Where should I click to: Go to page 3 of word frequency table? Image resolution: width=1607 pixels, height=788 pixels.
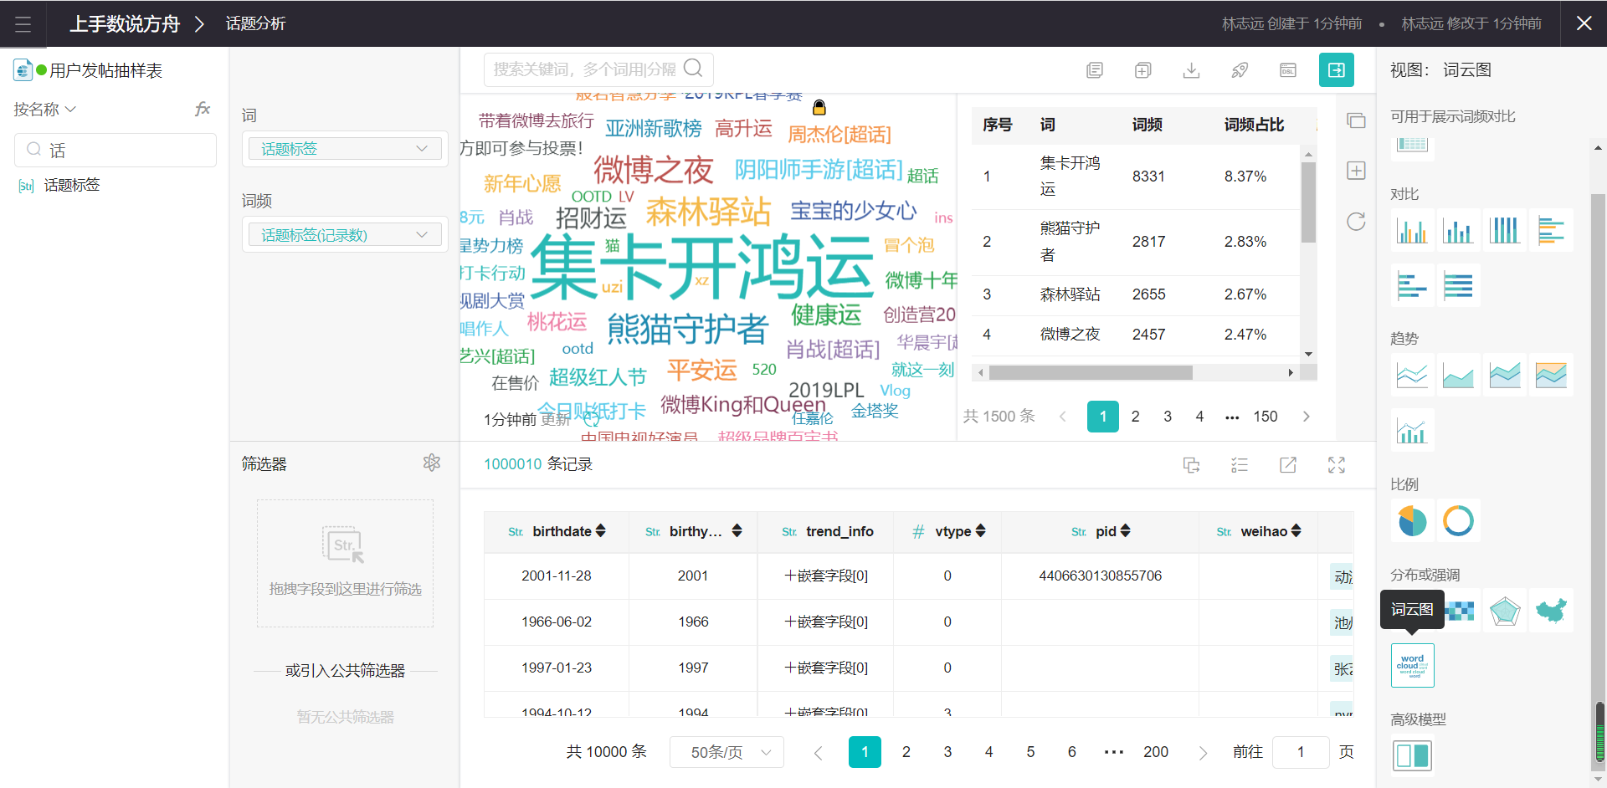point(1168,417)
